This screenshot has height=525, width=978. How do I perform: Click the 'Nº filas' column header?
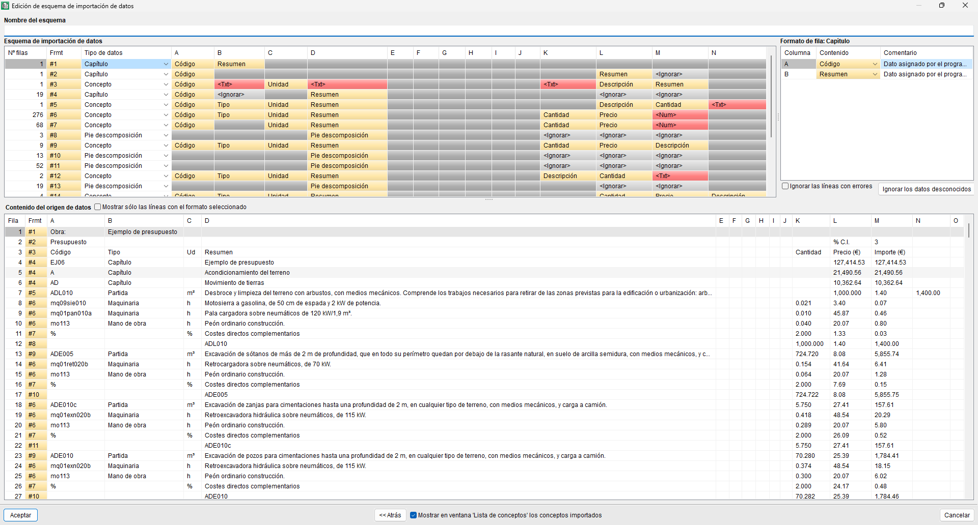click(25, 53)
